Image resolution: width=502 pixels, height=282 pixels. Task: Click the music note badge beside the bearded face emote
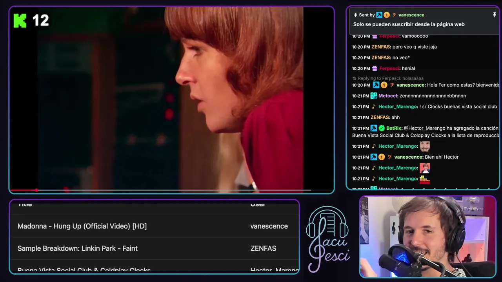pyautogui.click(x=374, y=146)
